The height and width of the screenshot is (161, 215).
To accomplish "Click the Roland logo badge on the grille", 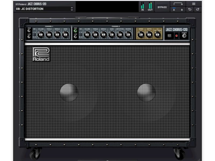I will (x=41, y=54).
